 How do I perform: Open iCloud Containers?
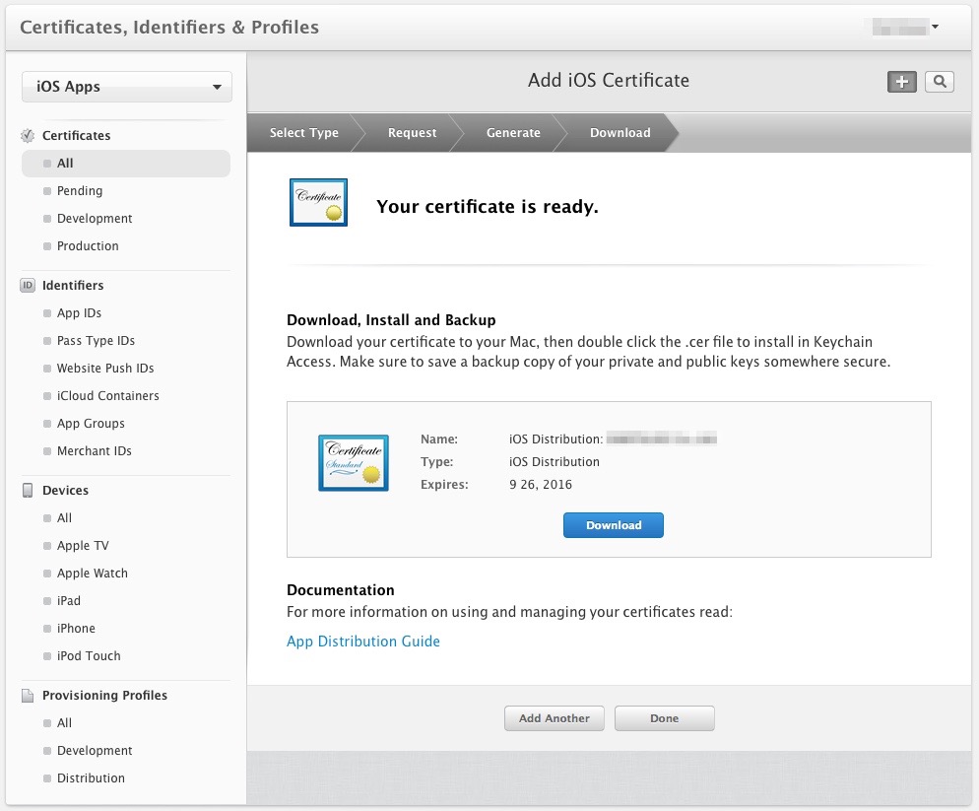point(108,395)
